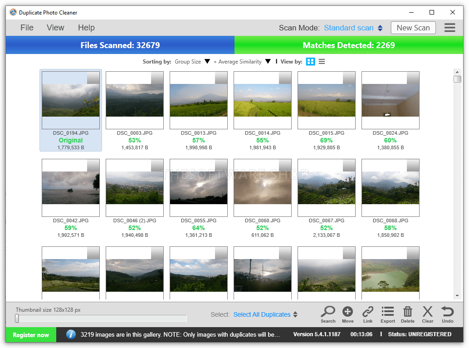469x348 pixels.
Task: Click the Status: UNREGISTERED text
Action: [420, 334]
